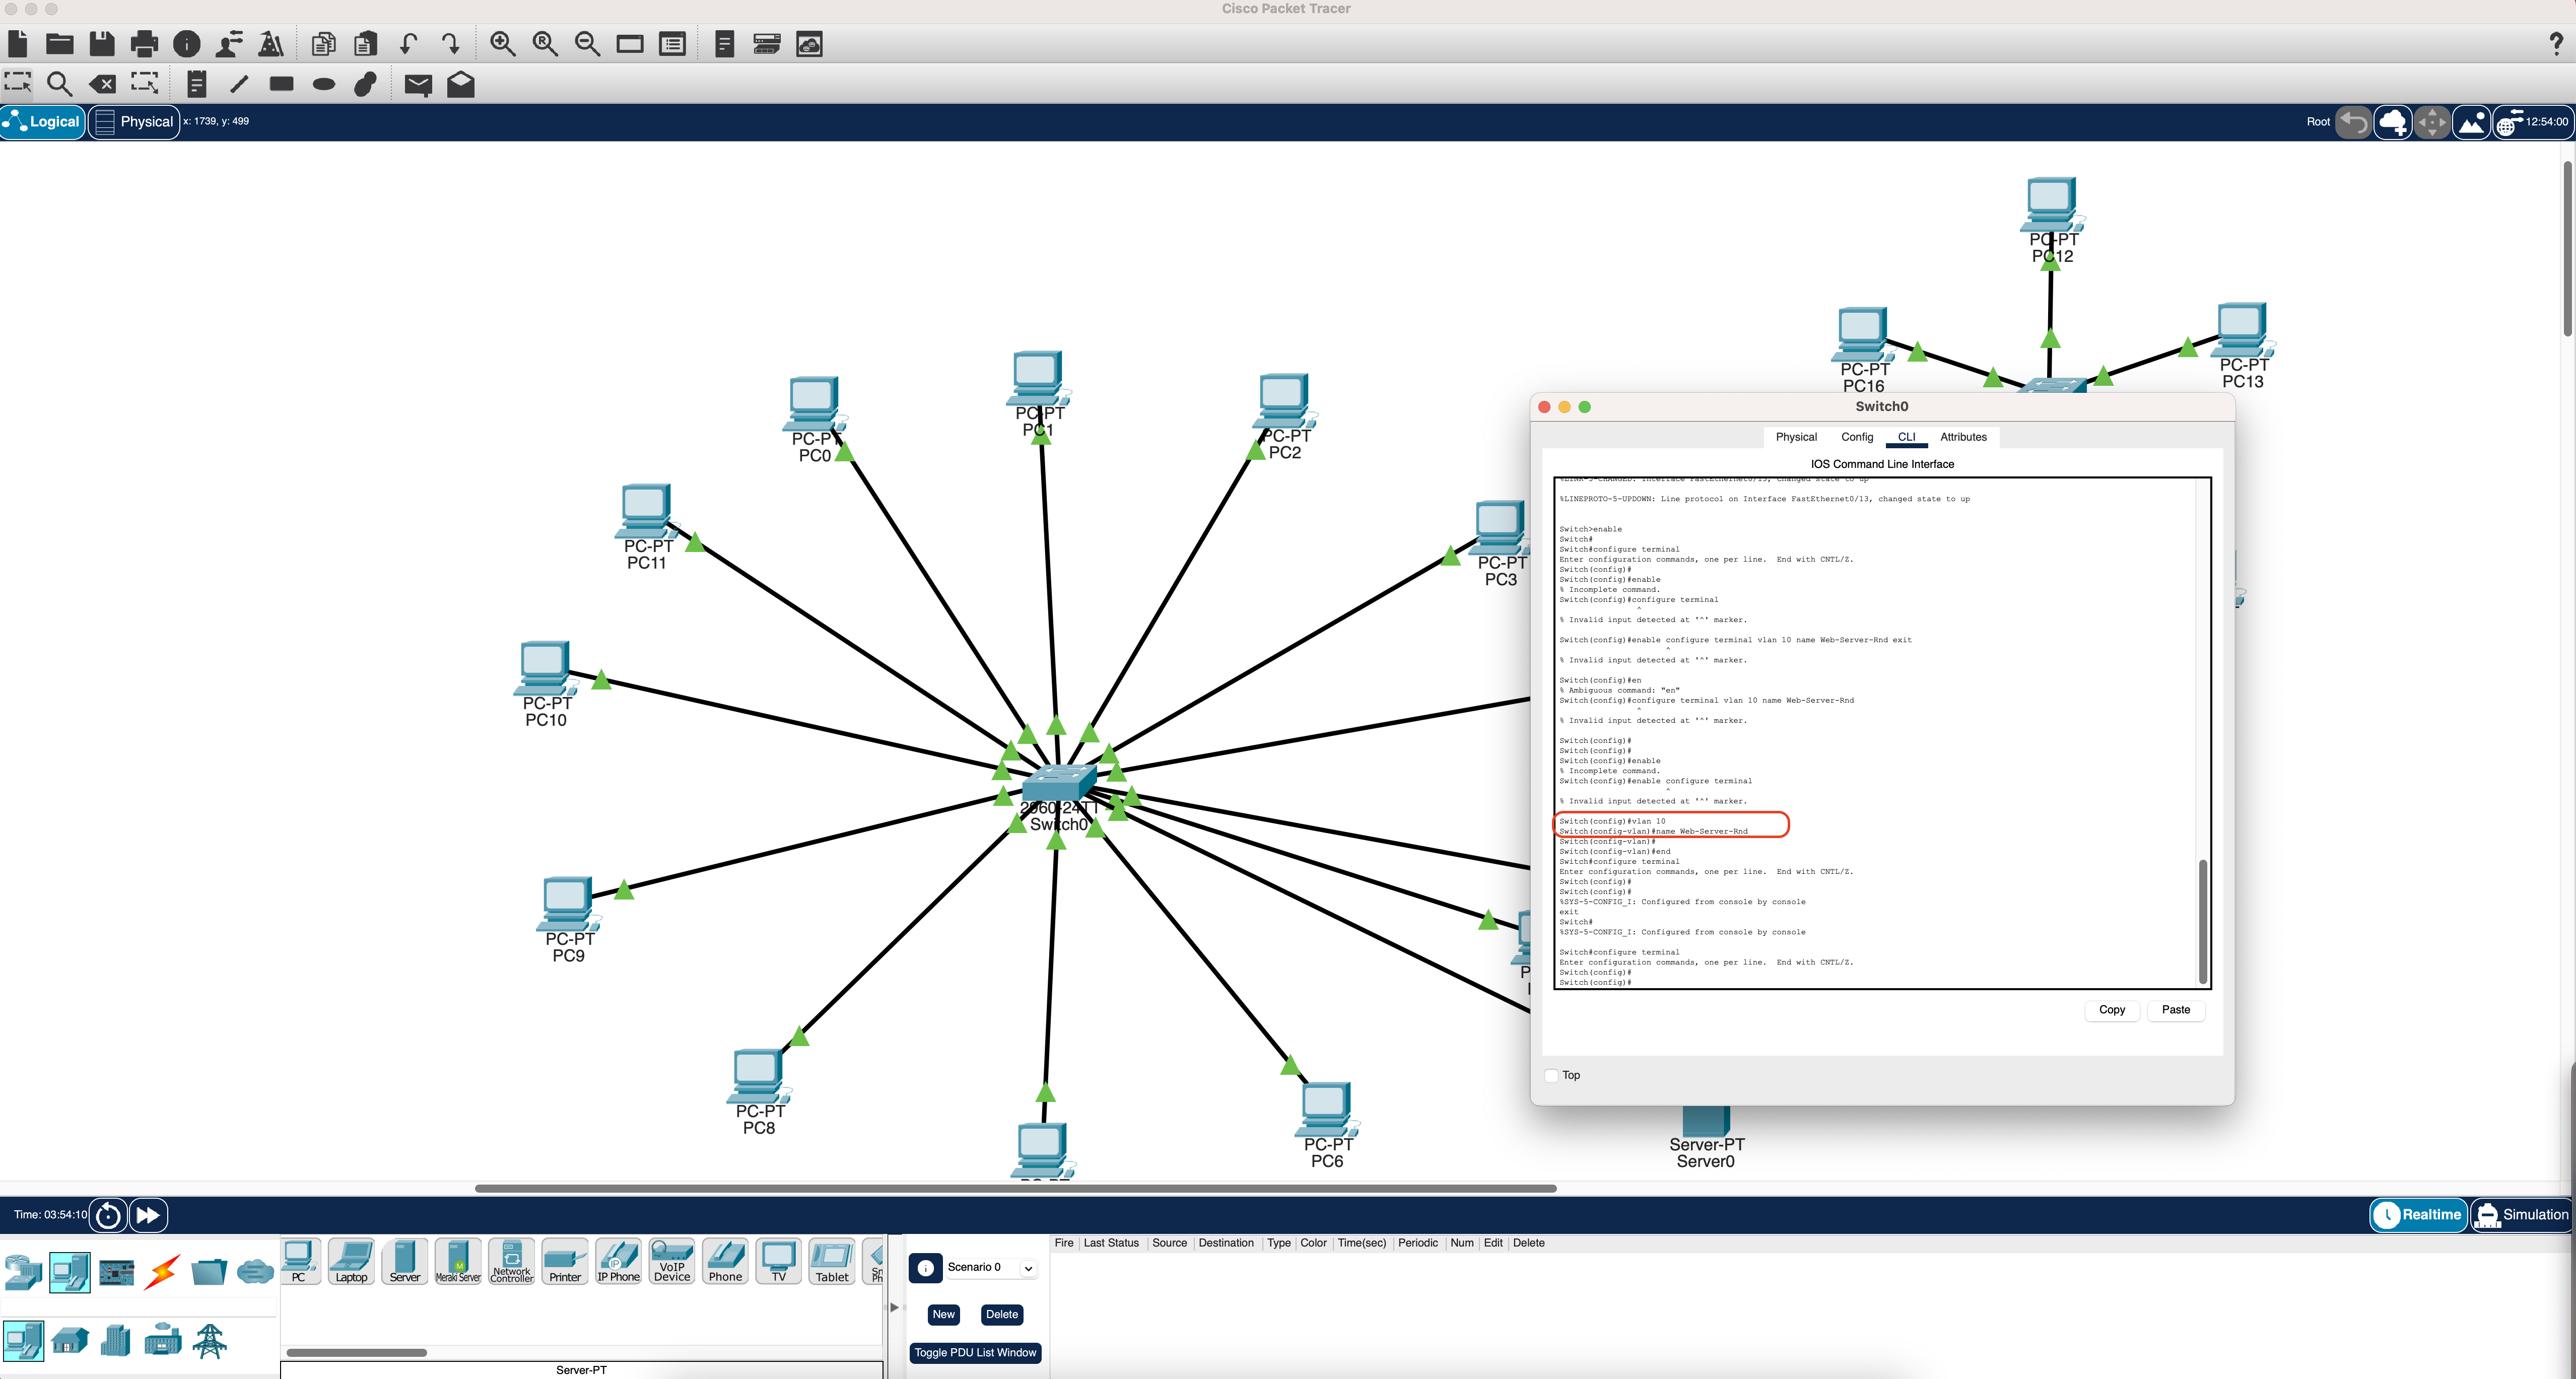
Task: Click the Delete scenario button
Action: pyautogui.click(x=1001, y=1315)
